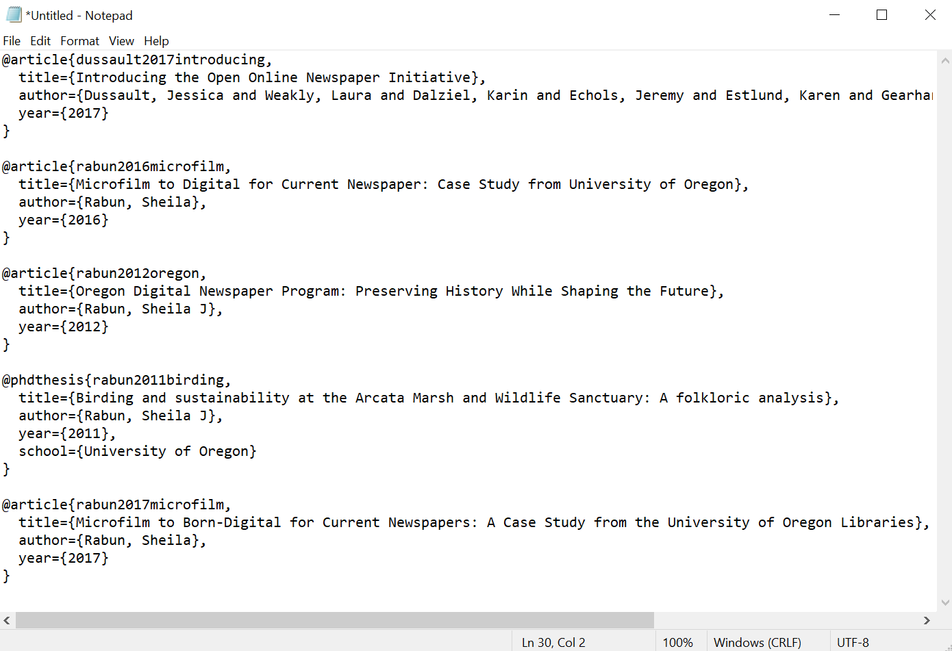Image resolution: width=952 pixels, height=651 pixels.
Task: Click the Windows (CRLF) status entry
Action: pyautogui.click(x=757, y=642)
